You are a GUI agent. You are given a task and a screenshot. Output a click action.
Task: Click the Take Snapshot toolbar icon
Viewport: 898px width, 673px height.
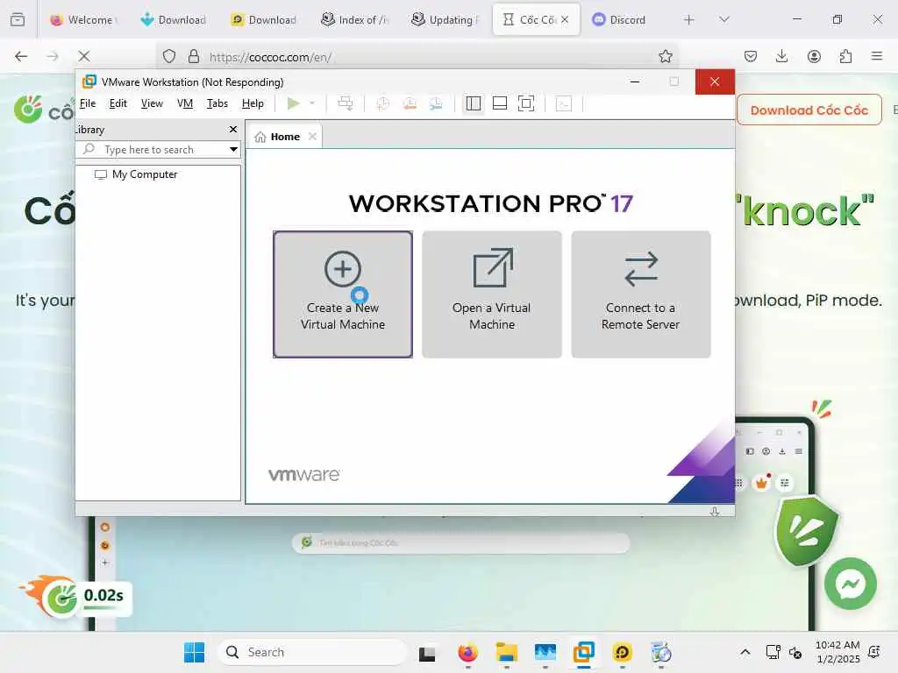click(x=382, y=103)
